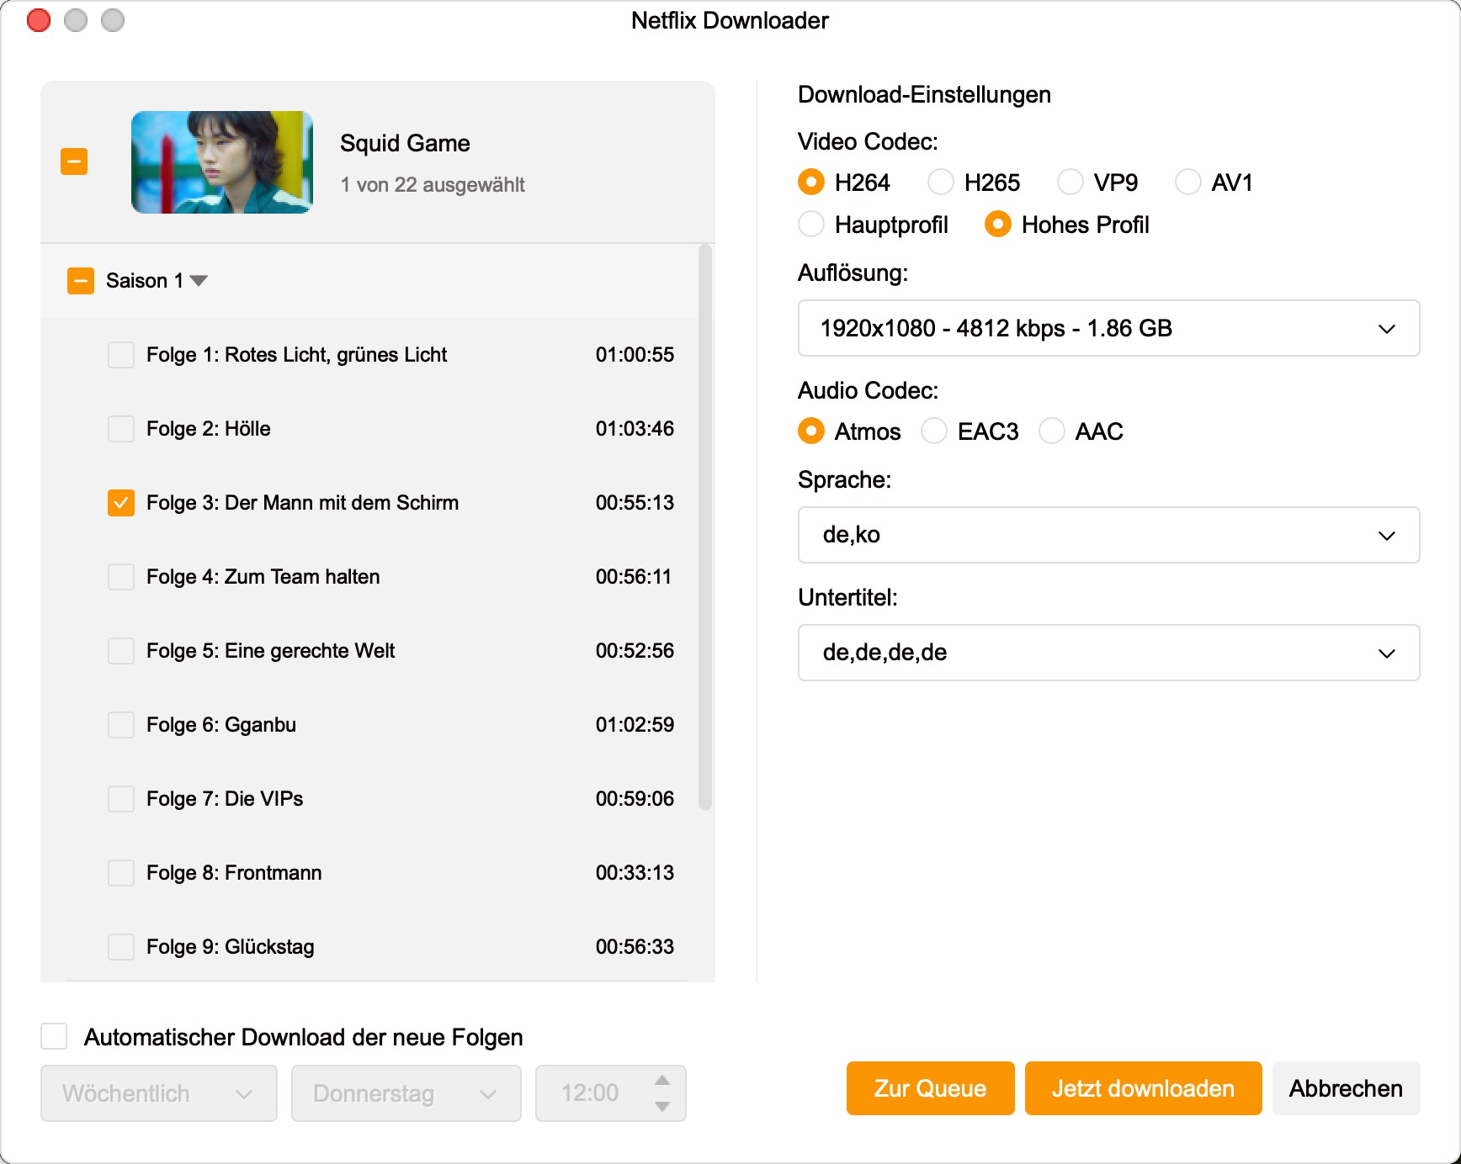
Task: Click the Jetzt downloaden button
Action: tap(1142, 1088)
